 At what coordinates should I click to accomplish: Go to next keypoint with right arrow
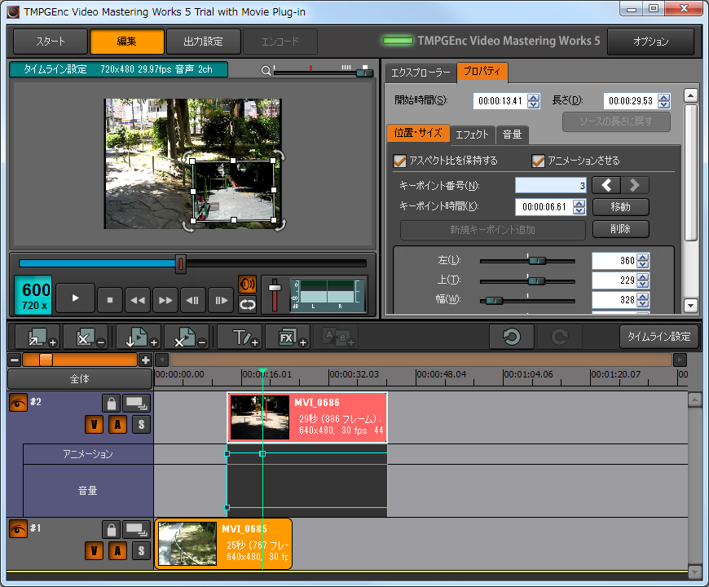click(635, 185)
